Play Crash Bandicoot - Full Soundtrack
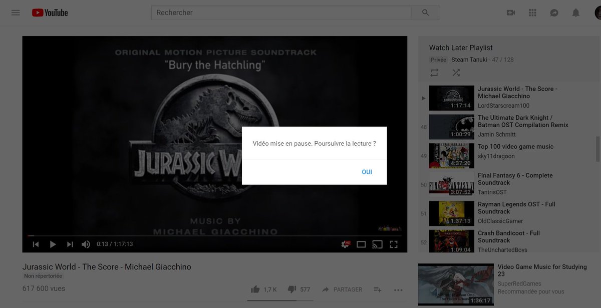Image resolution: width=601 pixels, height=308 pixels. click(509, 236)
